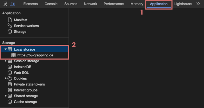Switch to the Network tab
The height and width of the screenshot is (108, 204).
point(90,4)
